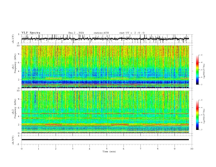Click the time axis tick label "5"
The height and width of the screenshot is (167, 216).
107,149
